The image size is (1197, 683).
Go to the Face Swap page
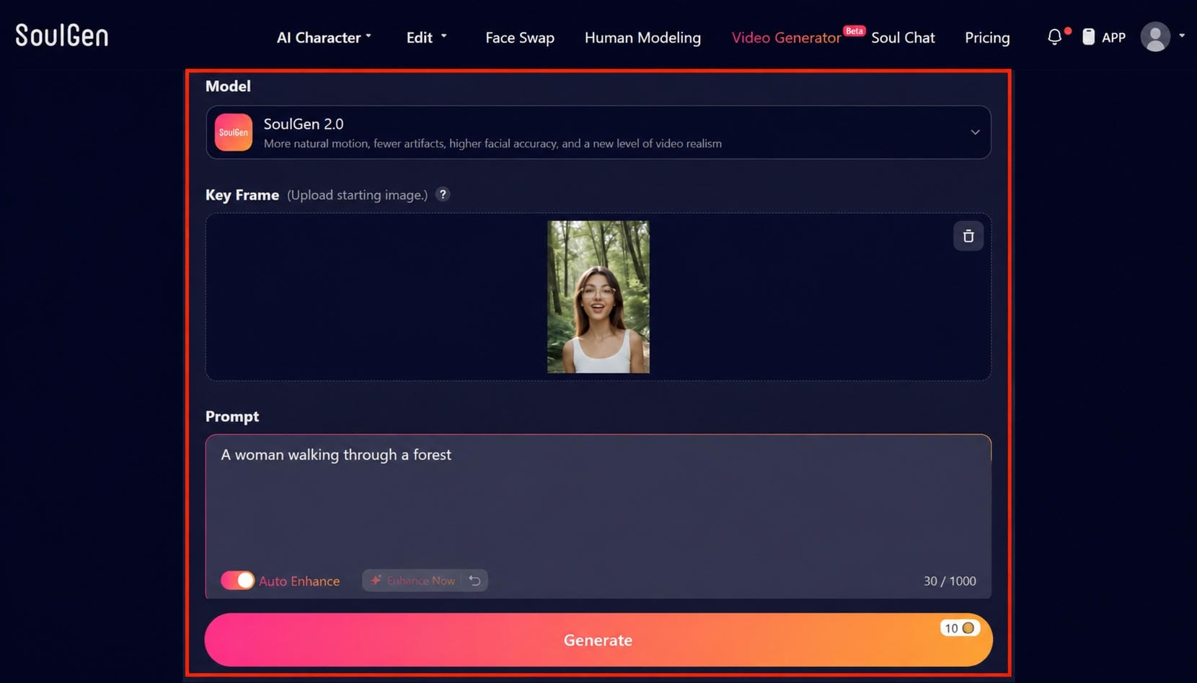point(520,37)
